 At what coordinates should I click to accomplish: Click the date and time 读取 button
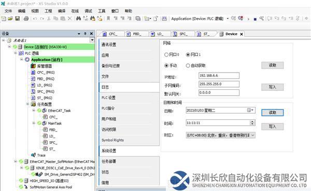tap(272, 113)
